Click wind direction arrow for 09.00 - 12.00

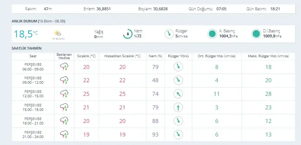[x=178, y=80]
